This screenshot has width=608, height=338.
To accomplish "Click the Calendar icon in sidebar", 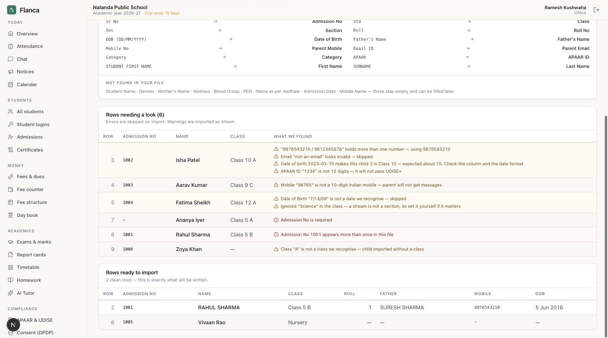I will 11,84.
